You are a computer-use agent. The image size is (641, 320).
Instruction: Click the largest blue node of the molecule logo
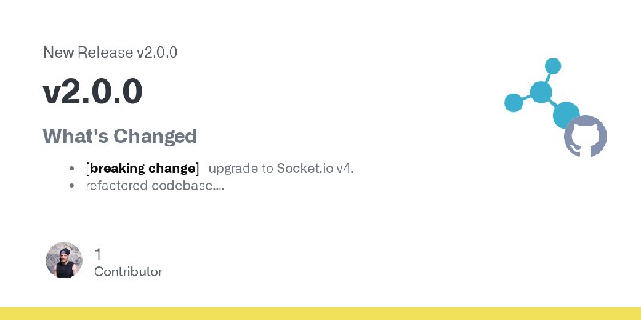click(x=566, y=114)
